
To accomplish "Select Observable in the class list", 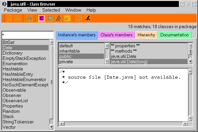I will pos(25,90).
